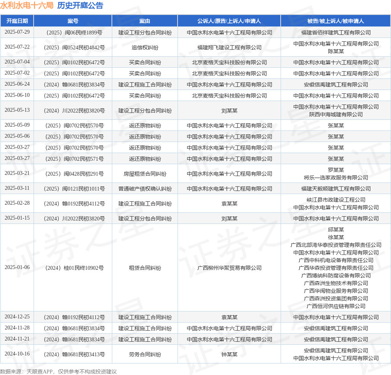Click the "公诉人/原告/上诉人/申请人" column header
Viewport: 391px width, 375px height.
229,21
